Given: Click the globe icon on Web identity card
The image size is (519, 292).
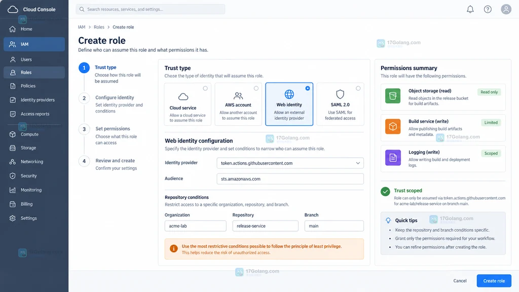Looking at the screenshot, I should 289,94.
